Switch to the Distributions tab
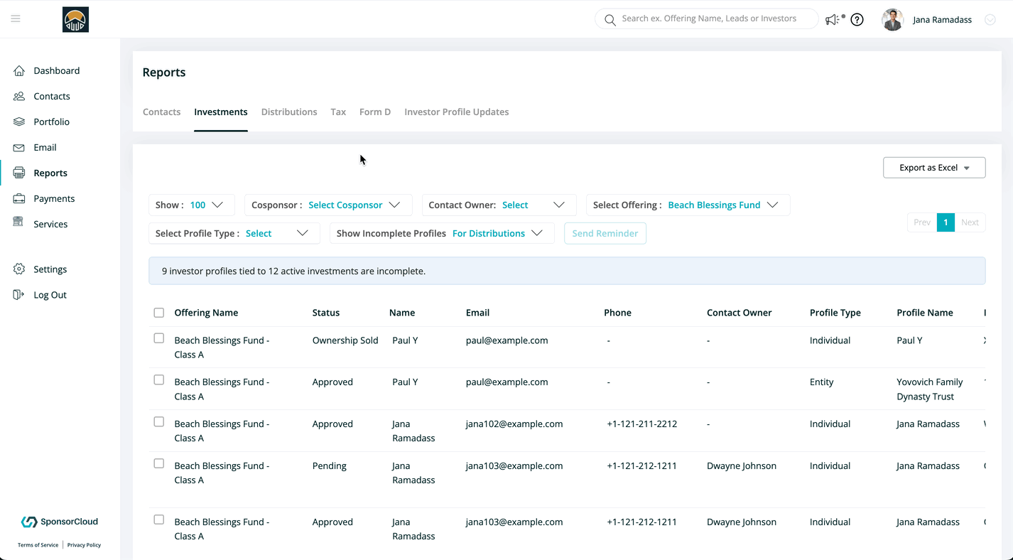Viewport: 1013px width, 560px height. [x=289, y=112]
